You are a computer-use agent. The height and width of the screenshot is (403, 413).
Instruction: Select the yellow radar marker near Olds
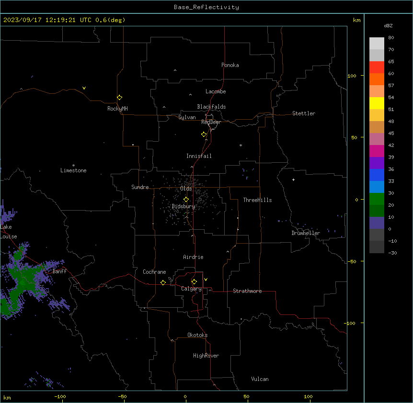pos(186,200)
